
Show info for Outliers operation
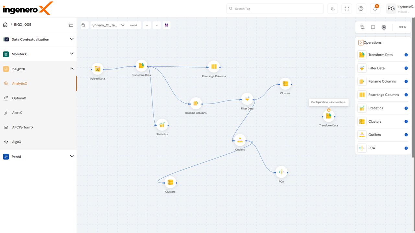(x=406, y=135)
